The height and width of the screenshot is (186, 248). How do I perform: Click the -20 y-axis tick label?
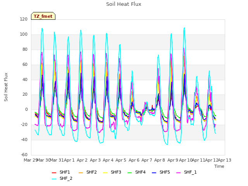pos(24,125)
